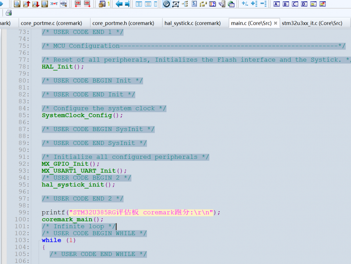Click the +/- outline toggle icon
Image resolution: width=351 pixels, height=264 pixels.
pos(245,4)
